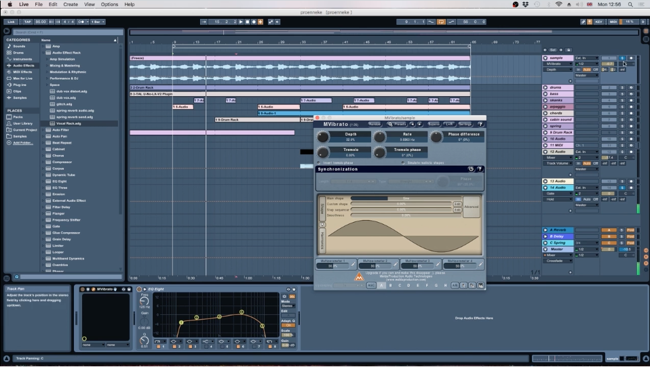Click the browser search field
Viewport: 650px width, 367px height.
point(68,32)
